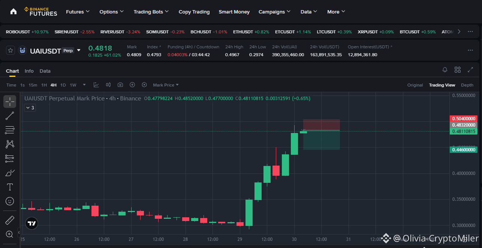Select the 1W time interval
The image size is (482, 248).
(x=73, y=85)
